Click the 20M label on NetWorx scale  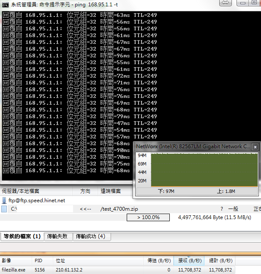[x=142, y=181]
